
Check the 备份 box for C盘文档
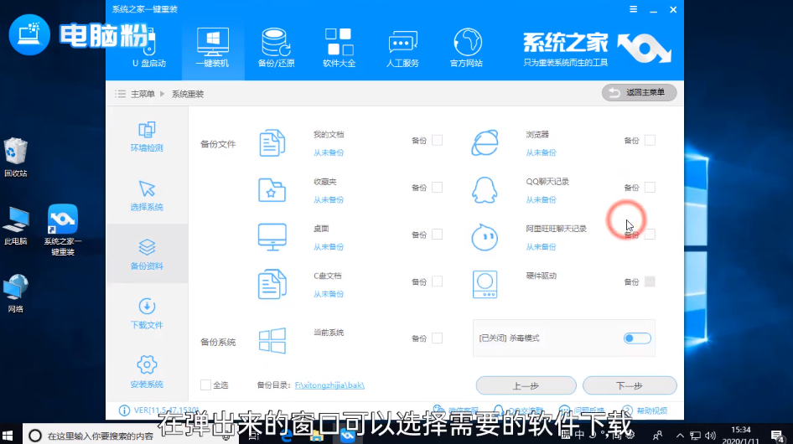pos(438,281)
